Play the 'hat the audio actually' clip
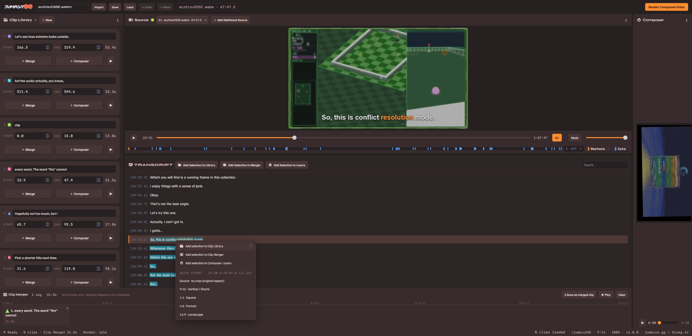 coord(111,105)
